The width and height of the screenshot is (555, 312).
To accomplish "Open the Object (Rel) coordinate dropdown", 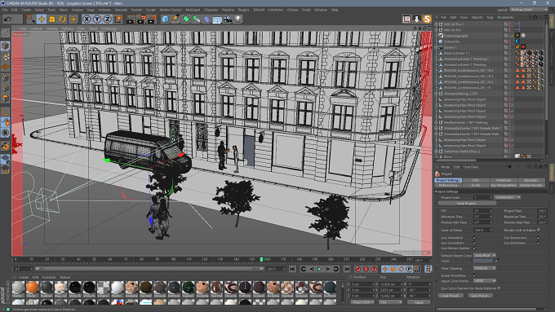I will click(x=362, y=302).
